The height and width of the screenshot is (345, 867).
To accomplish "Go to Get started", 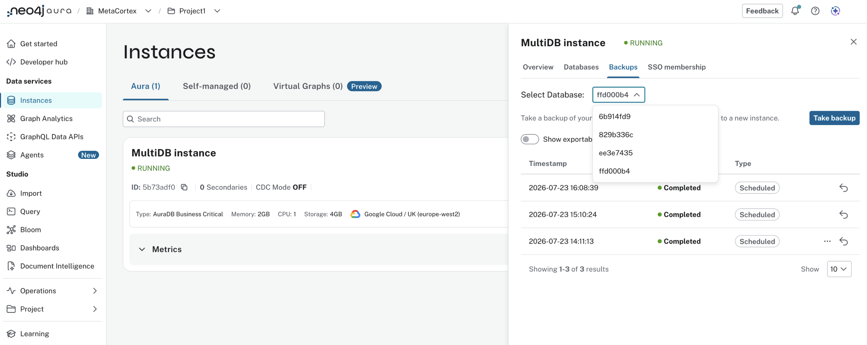I will (52, 44).
